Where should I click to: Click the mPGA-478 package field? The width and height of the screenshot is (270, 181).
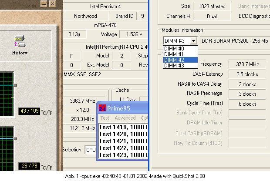105,25
